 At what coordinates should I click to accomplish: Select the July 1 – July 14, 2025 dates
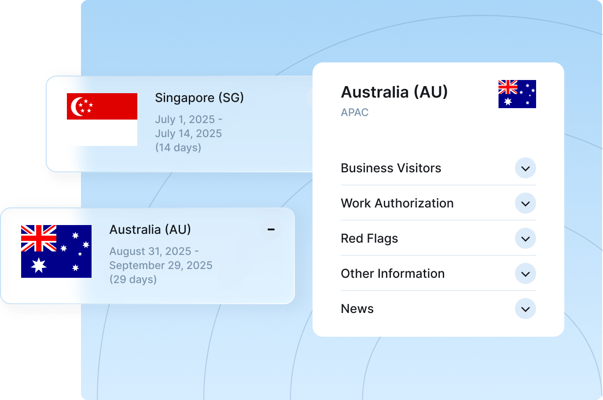[x=188, y=127]
